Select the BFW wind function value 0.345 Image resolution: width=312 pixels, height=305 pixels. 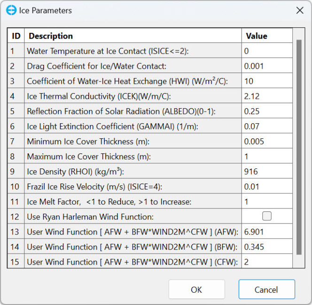tap(266, 246)
